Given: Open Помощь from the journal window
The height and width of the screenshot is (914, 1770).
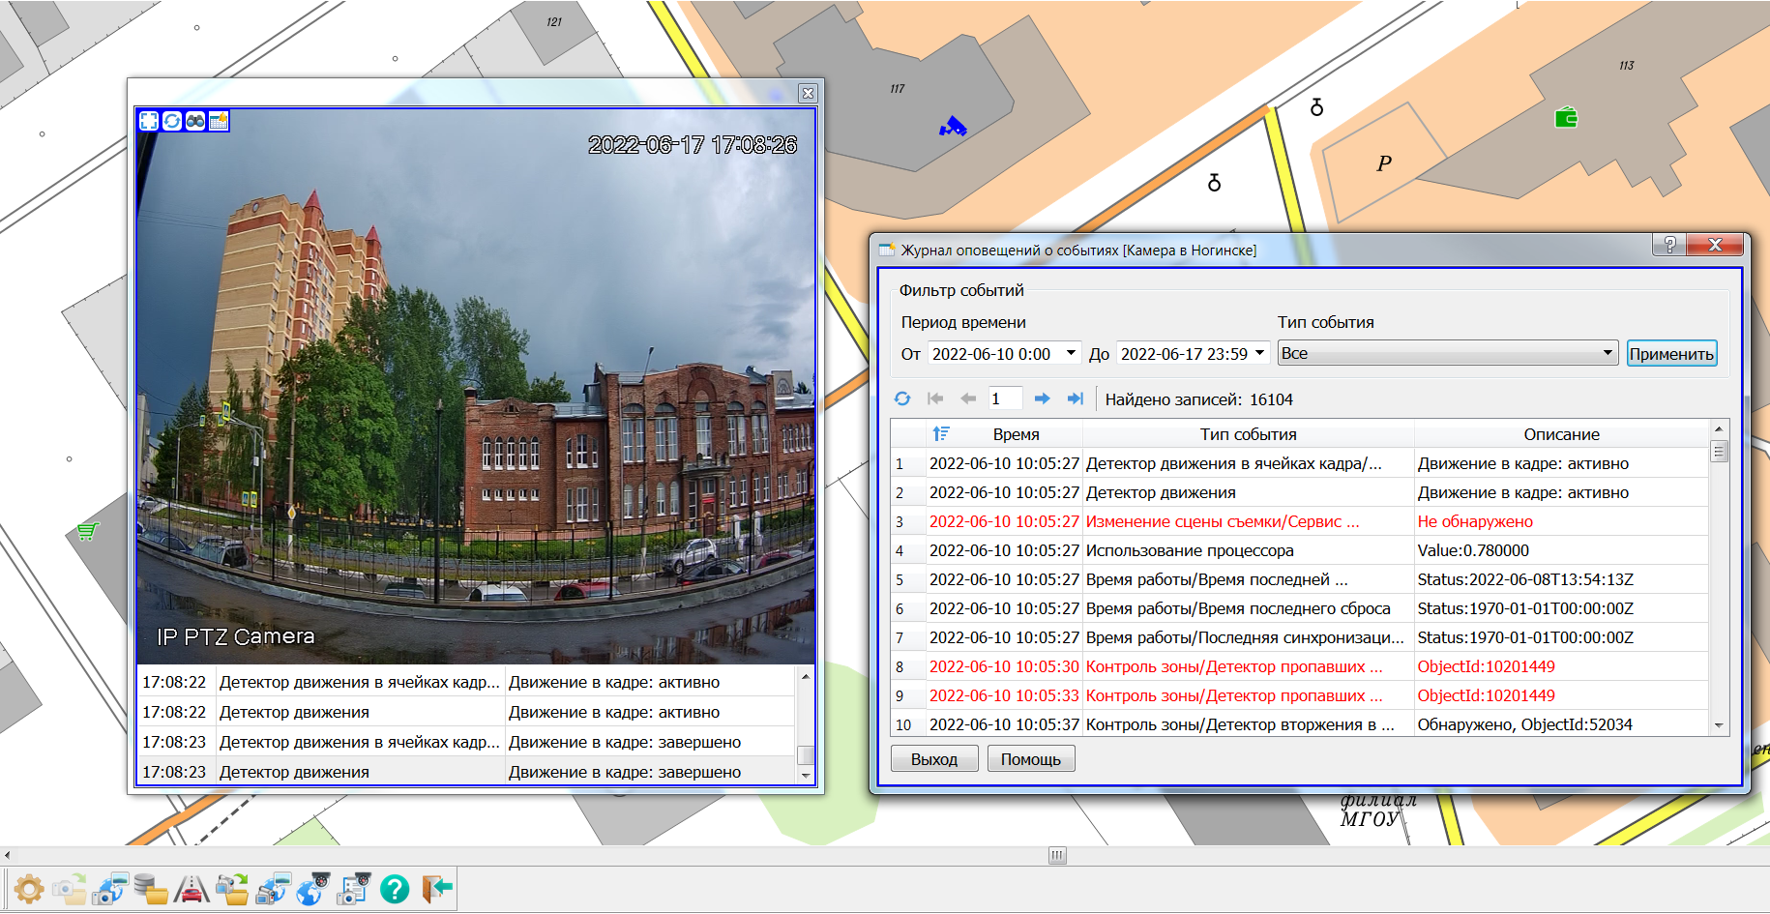Looking at the screenshot, I should click(1031, 757).
